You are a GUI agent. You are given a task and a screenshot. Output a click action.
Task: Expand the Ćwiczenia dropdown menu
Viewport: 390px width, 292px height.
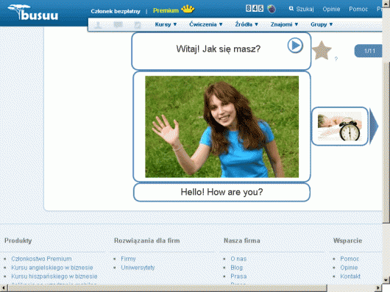pos(206,24)
